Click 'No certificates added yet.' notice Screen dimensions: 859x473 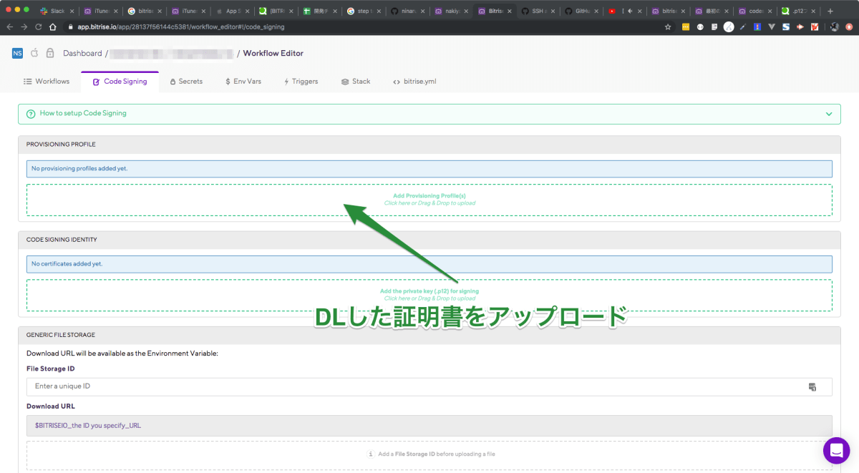[429, 263]
